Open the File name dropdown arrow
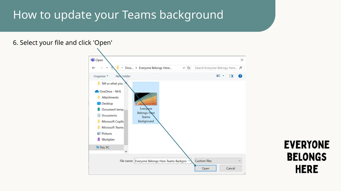The height and width of the screenshot is (191, 341). (189, 161)
